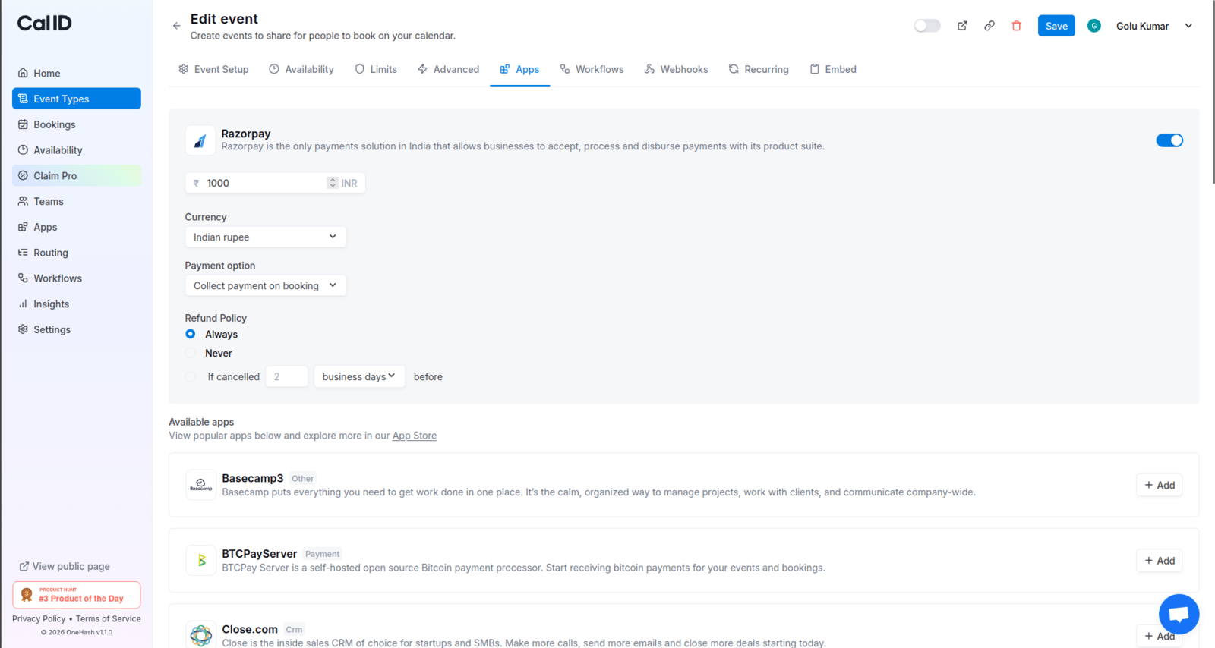Viewport: 1215px width, 648px height.
Task: Click the Other tag next to Basecamp3
Action: 303,478
